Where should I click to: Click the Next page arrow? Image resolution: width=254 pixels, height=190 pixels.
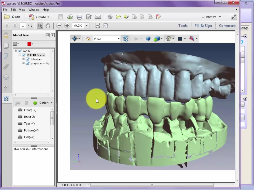[15, 26]
